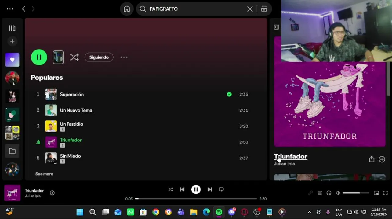Show hidden system tray icons
Viewport: 392px width, 219px height.
click(310, 212)
